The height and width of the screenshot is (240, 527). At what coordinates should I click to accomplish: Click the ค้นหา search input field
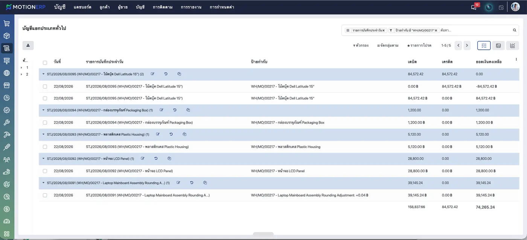475,30
